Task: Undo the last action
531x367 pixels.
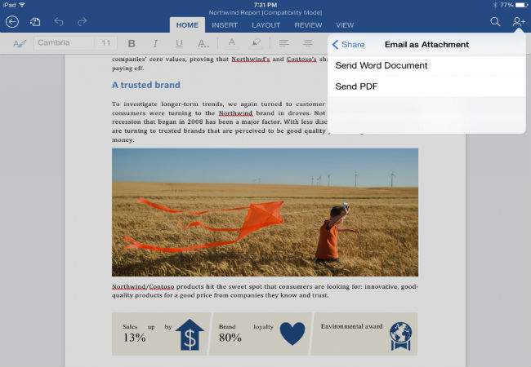Action: click(x=59, y=22)
